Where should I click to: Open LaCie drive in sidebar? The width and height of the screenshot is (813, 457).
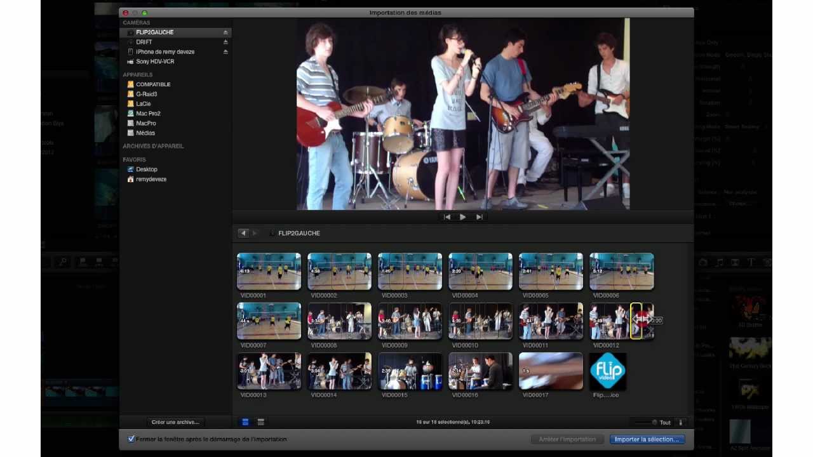click(143, 104)
